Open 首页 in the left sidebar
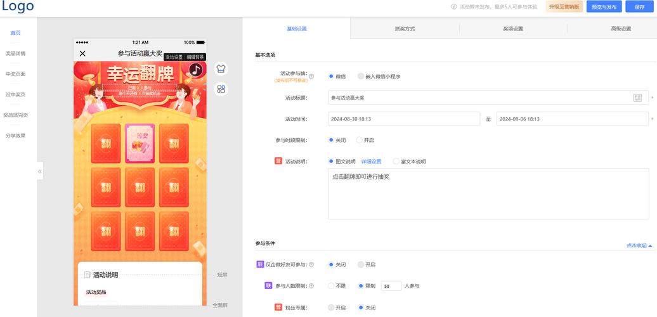 click(x=15, y=33)
